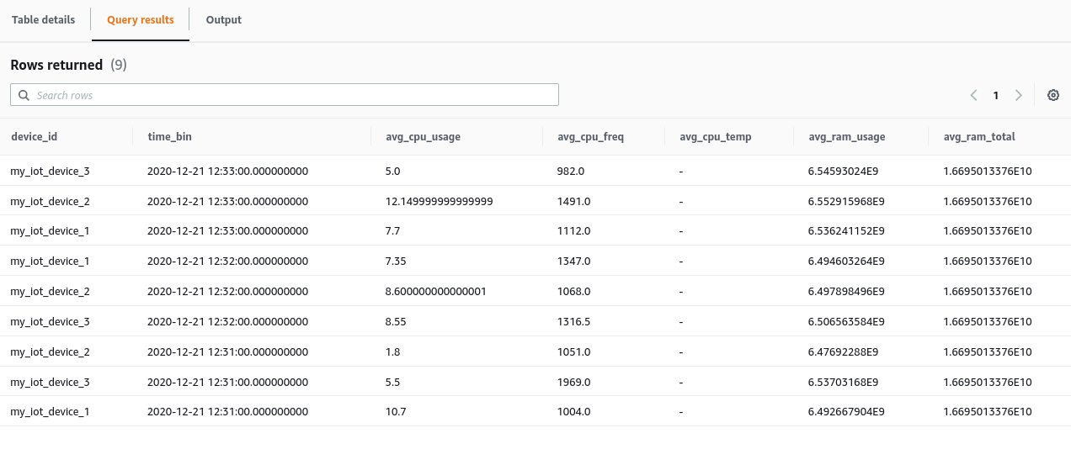Viewport: 1071px width, 449px height.
Task: Select the 12.149999999999999 cpu usage cell
Action: [439, 201]
